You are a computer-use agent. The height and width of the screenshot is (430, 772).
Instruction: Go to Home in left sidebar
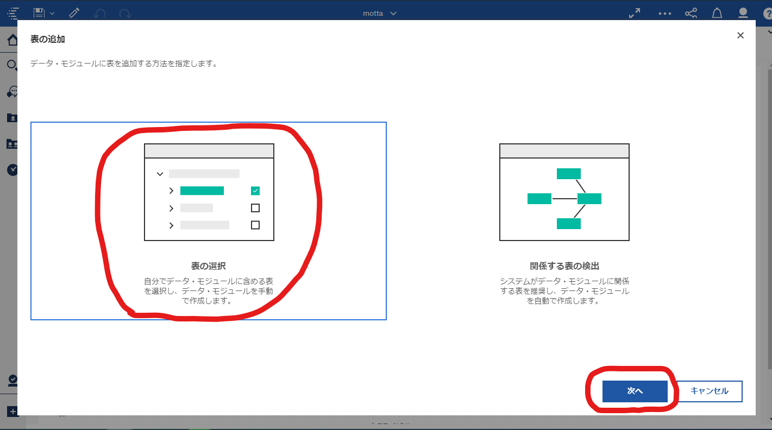(12, 40)
